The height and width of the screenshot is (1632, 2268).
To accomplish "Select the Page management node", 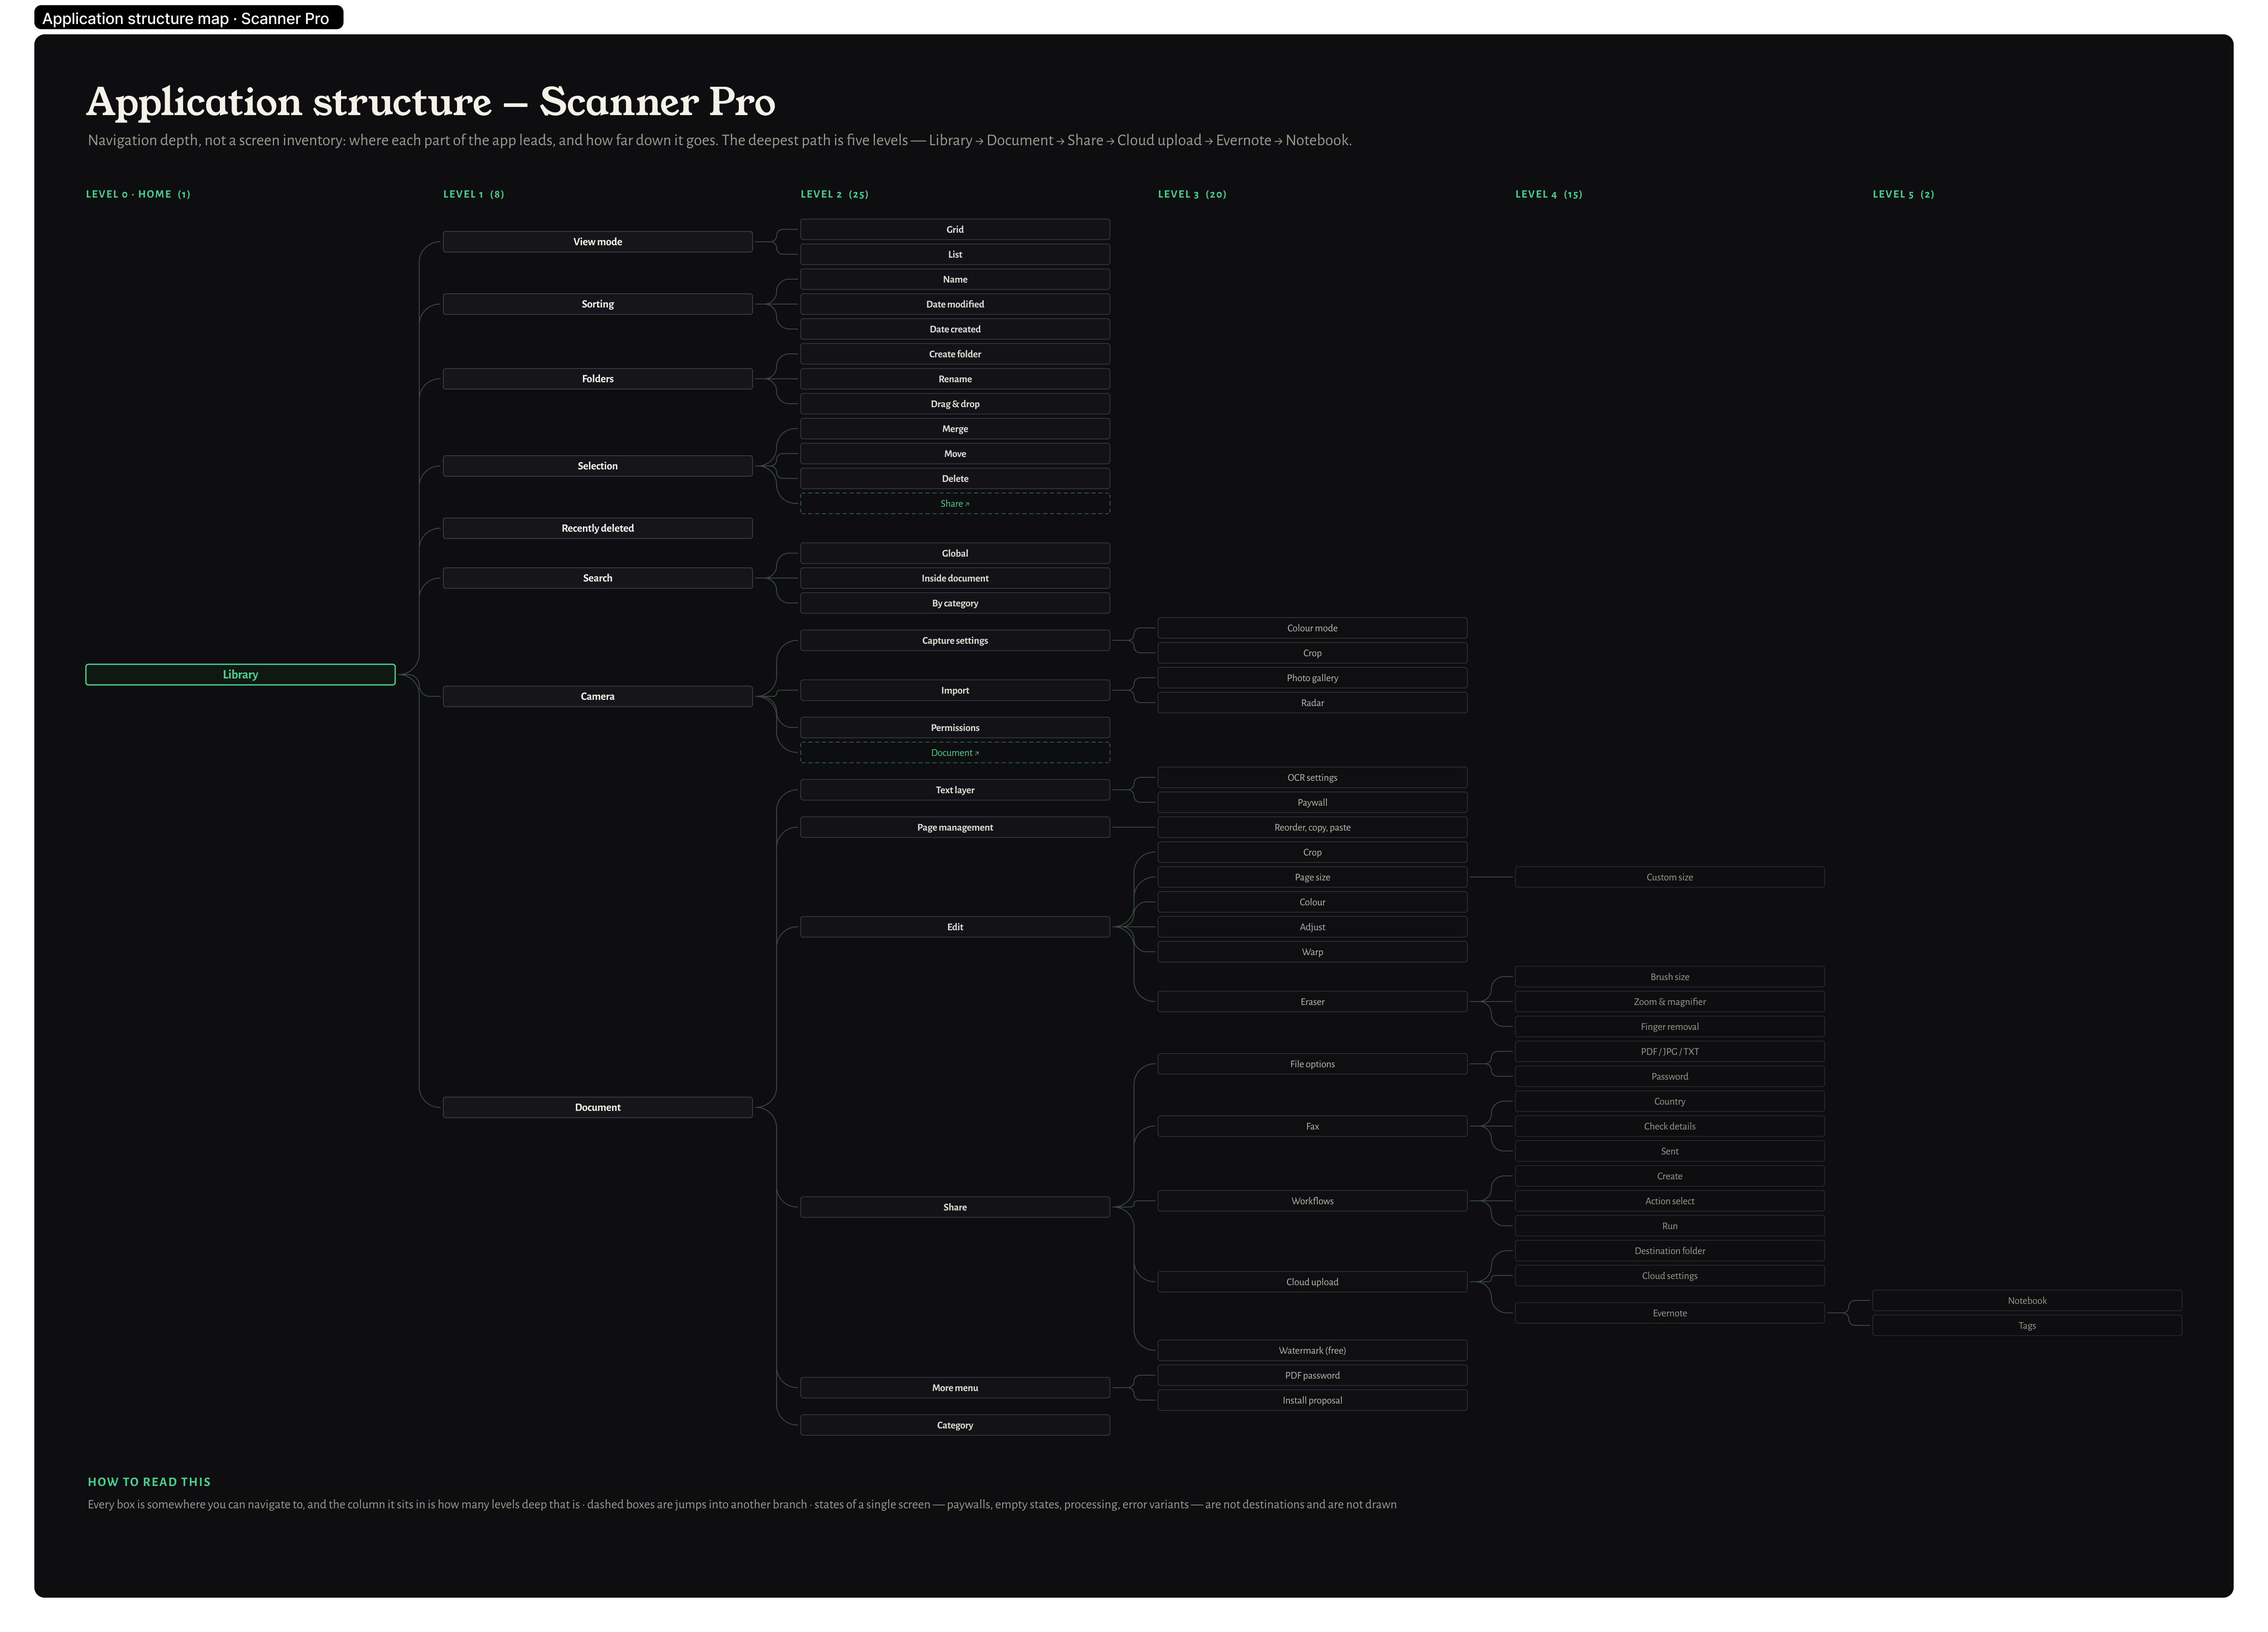I will click(x=955, y=827).
